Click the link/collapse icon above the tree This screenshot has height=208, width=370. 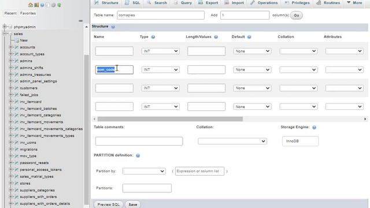[81, 21]
